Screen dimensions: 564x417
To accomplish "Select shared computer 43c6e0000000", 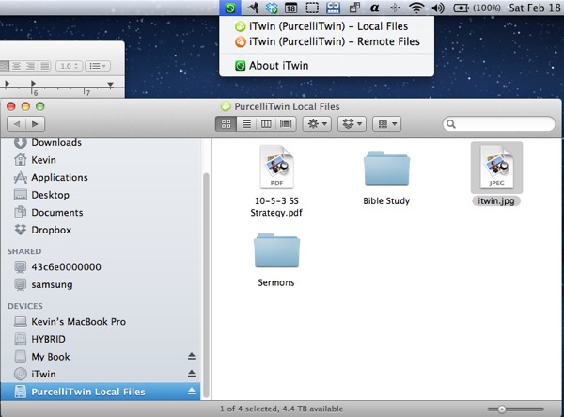I will [x=101, y=267].
